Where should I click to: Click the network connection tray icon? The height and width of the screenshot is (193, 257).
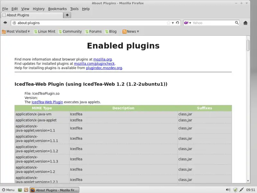tap(242, 190)
